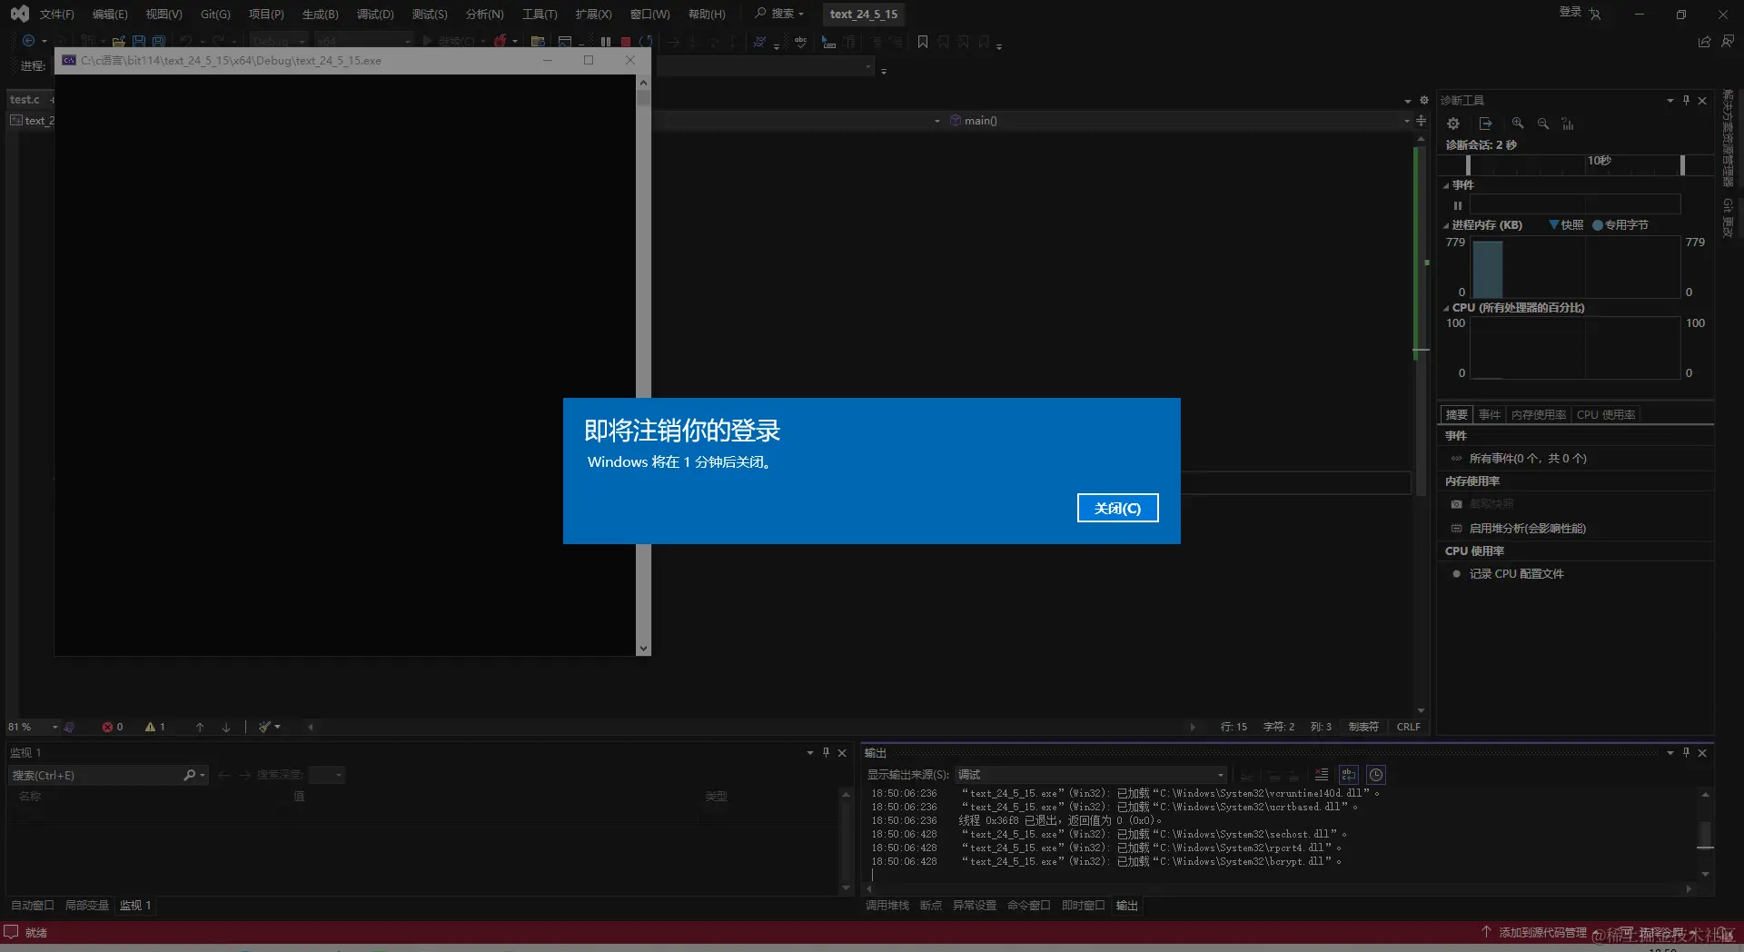Viewport: 1744px width, 952px height.
Task: Click the errors count indicator showing 0
Action: click(113, 727)
